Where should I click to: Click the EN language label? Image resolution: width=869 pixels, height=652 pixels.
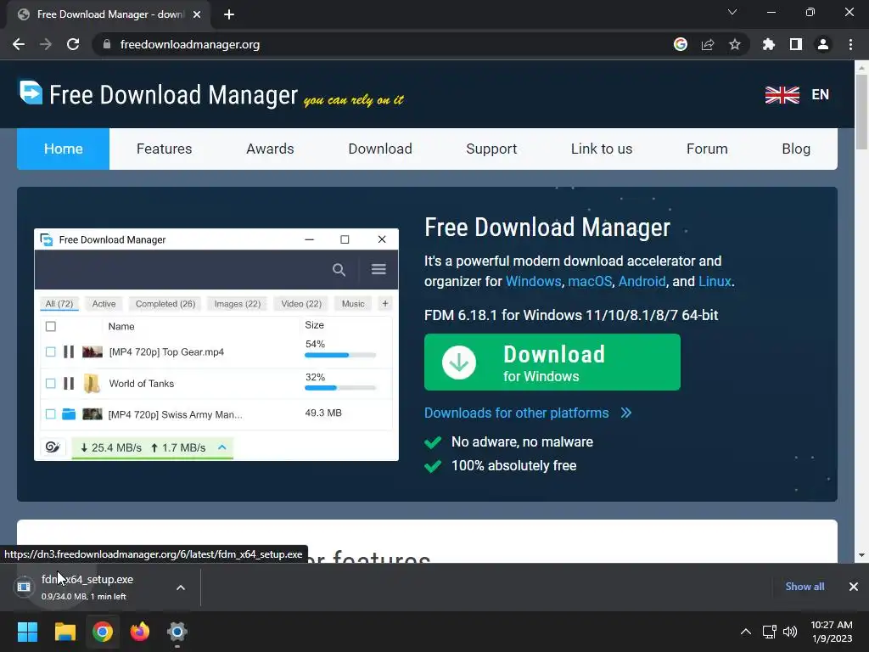point(821,95)
